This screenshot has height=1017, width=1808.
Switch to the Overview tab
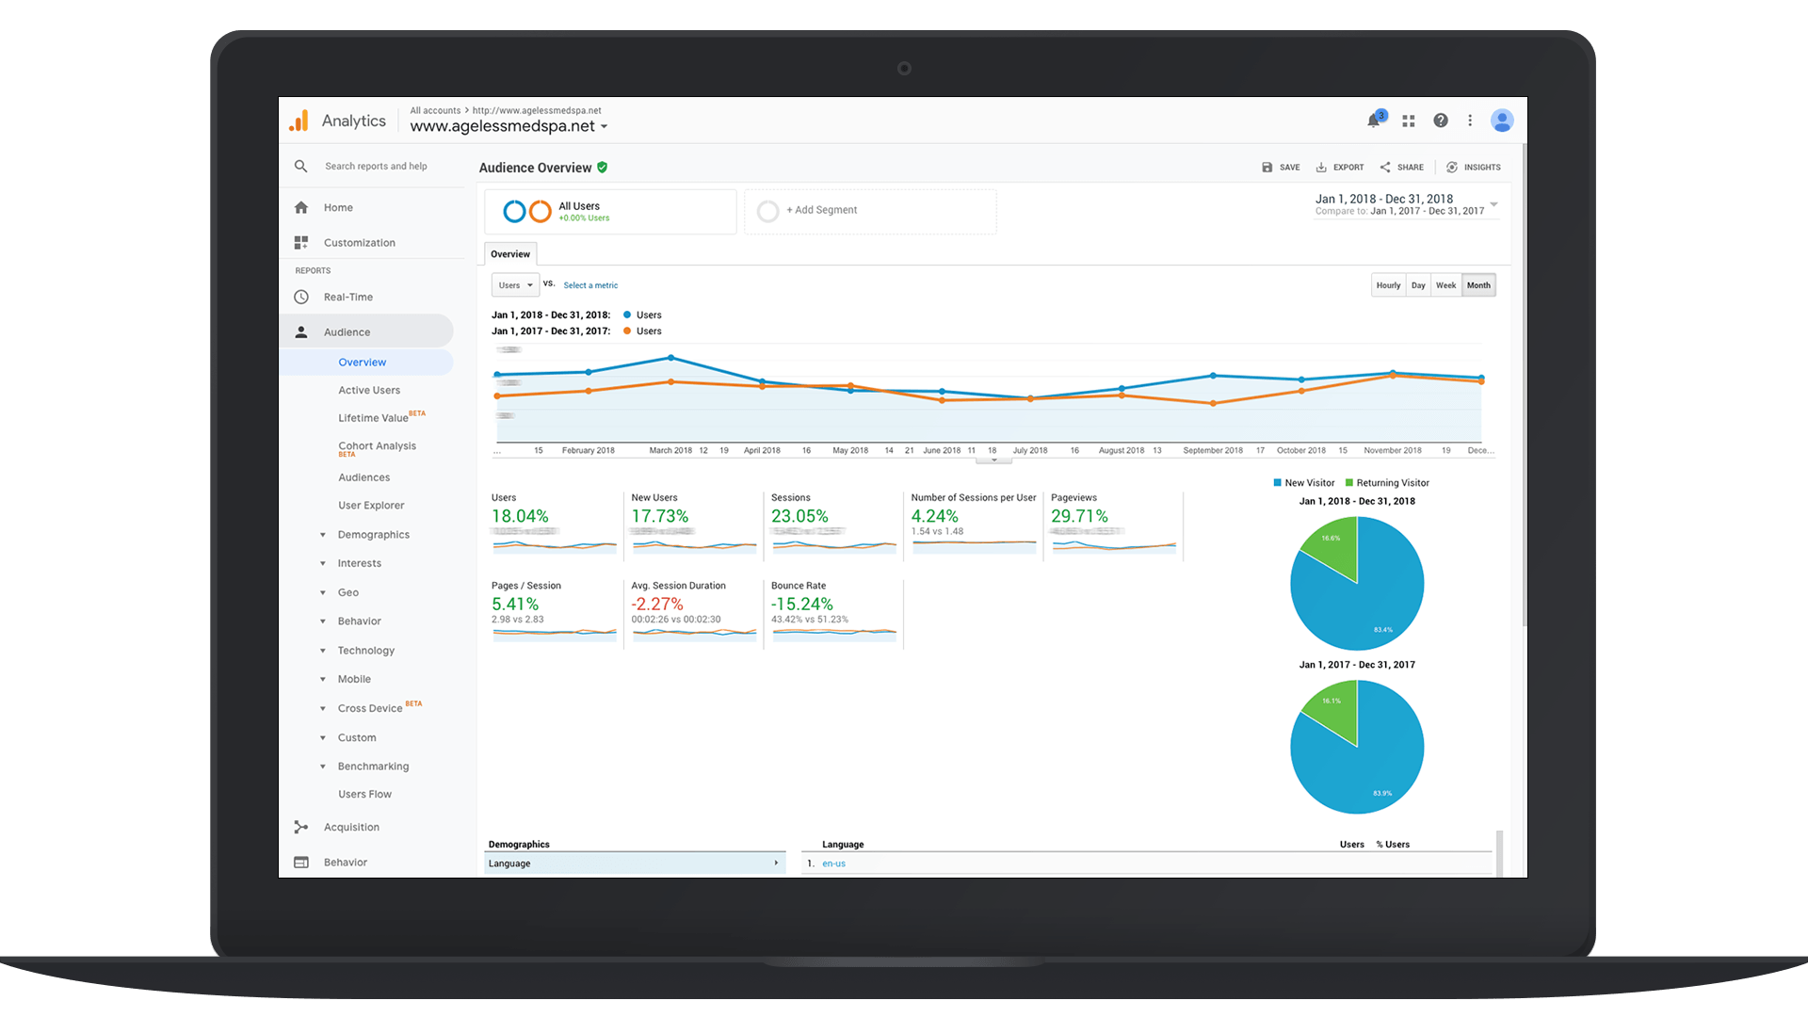pos(509,253)
